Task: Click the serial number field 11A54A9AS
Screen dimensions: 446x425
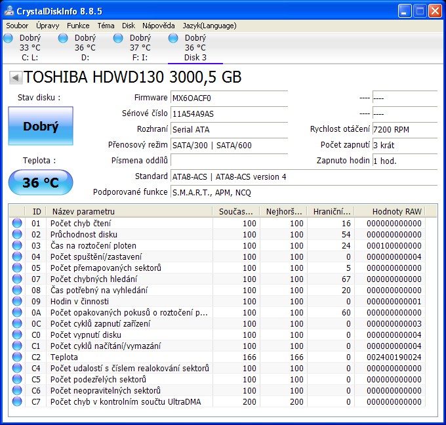Action: 228,114
